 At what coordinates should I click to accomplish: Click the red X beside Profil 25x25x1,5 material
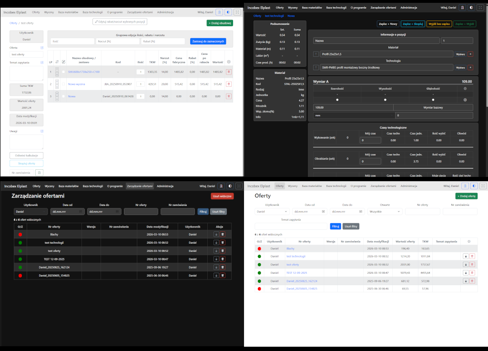(x=470, y=54)
